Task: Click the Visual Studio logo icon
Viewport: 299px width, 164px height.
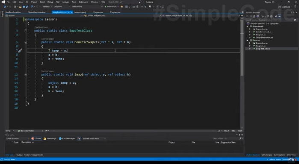Action: pyautogui.click(x=3, y=2)
